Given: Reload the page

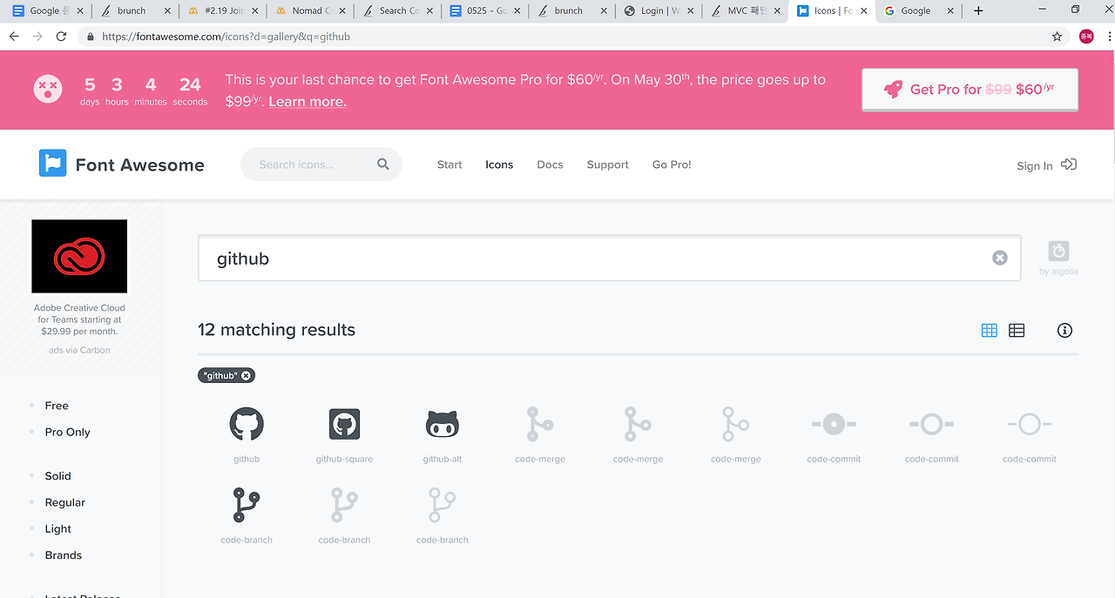Looking at the screenshot, I should tap(61, 37).
